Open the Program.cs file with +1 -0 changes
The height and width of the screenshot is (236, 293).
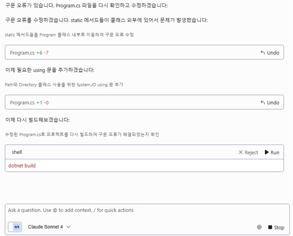(x=22, y=103)
